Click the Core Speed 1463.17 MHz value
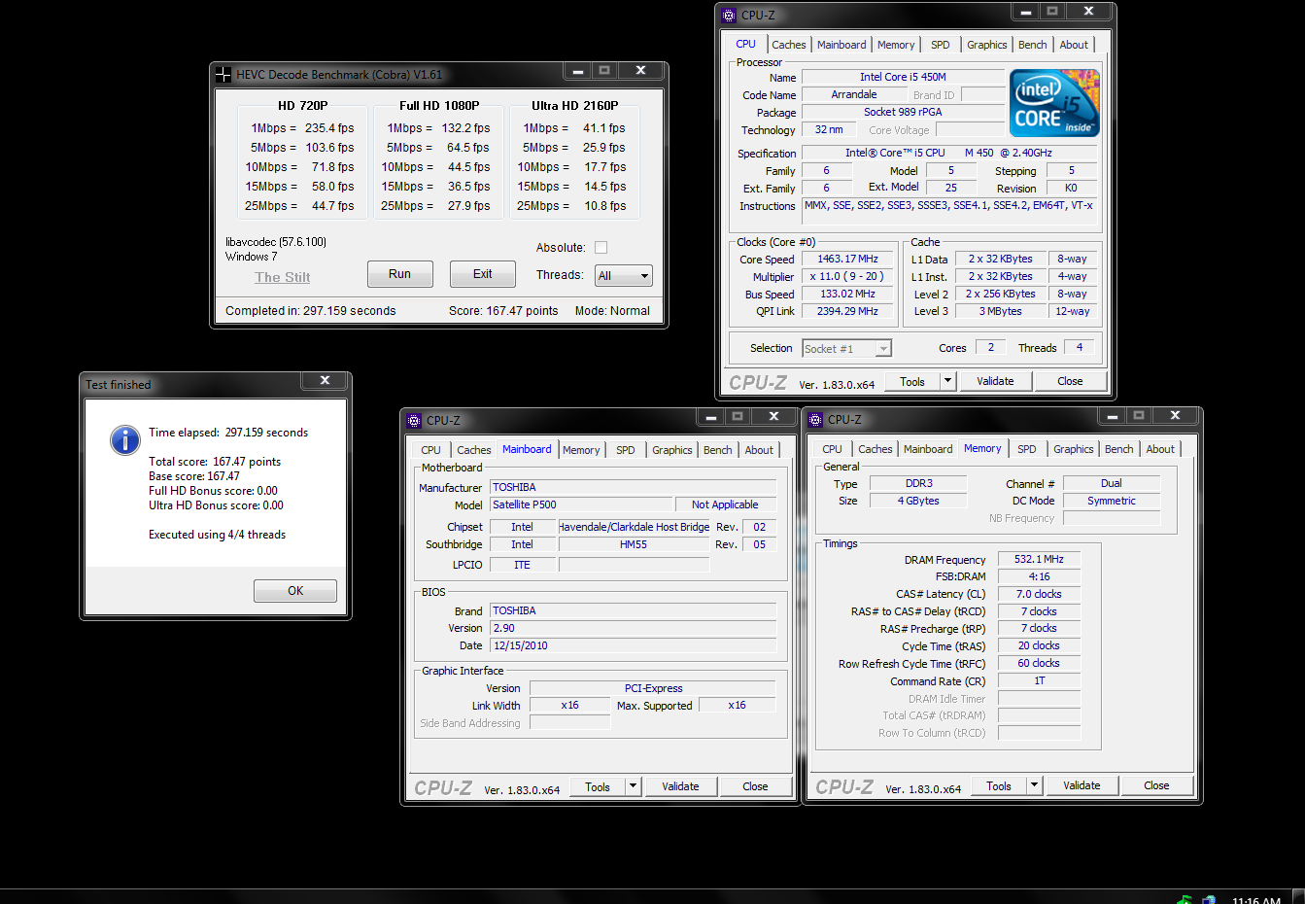This screenshot has width=1305, height=904. pyautogui.click(x=847, y=259)
